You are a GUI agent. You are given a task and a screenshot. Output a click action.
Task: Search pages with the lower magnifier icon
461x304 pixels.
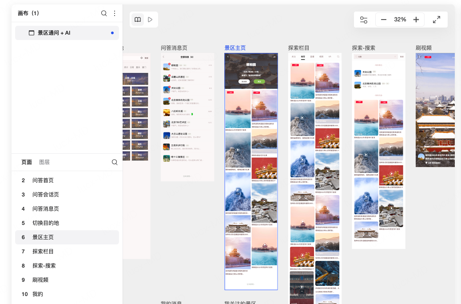[115, 162]
